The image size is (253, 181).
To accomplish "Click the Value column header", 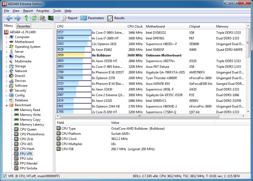I will [162, 123].
